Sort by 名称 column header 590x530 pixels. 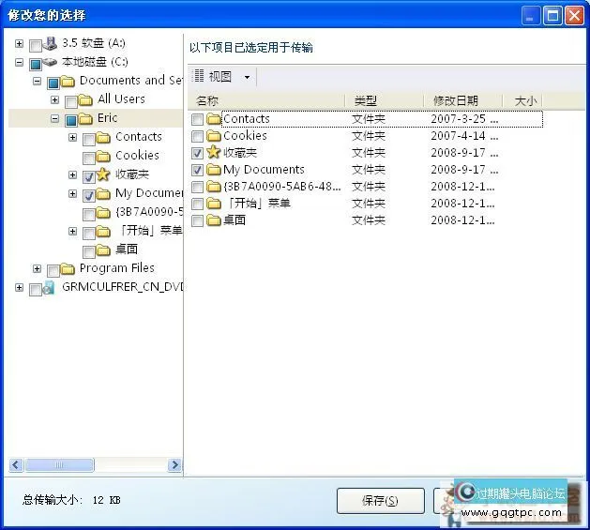266,100
